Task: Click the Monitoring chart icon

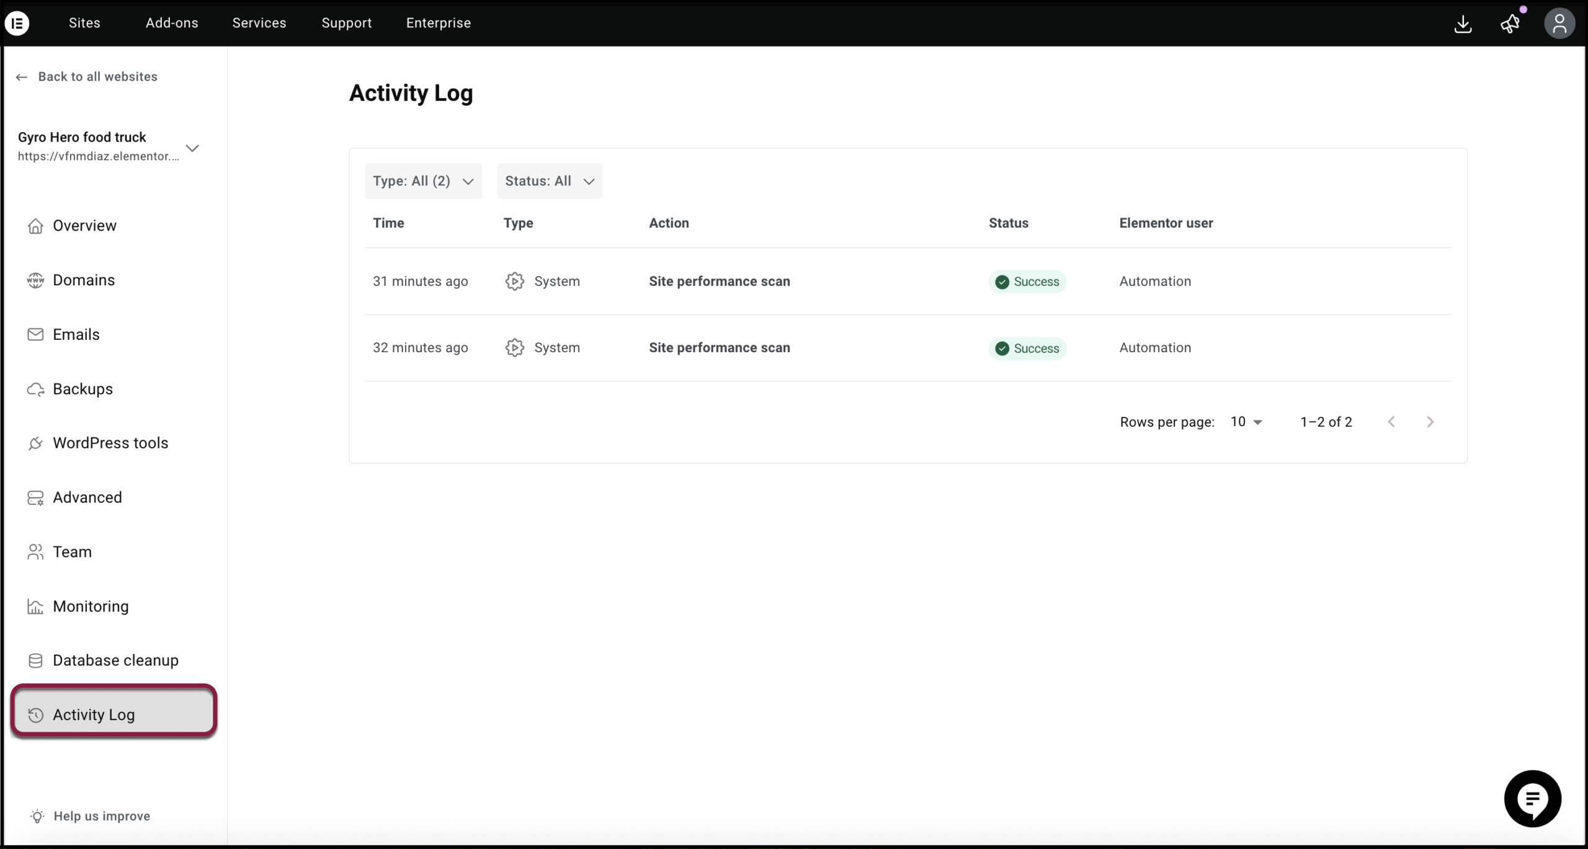Action: tap(35, 607)
